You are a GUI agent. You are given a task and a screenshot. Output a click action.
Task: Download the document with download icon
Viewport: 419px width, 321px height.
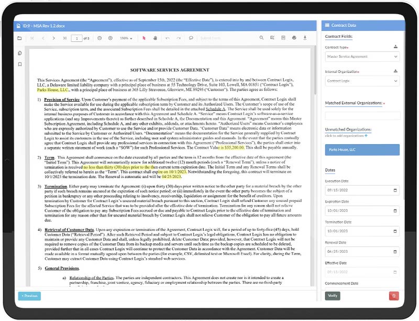[305, 38]
